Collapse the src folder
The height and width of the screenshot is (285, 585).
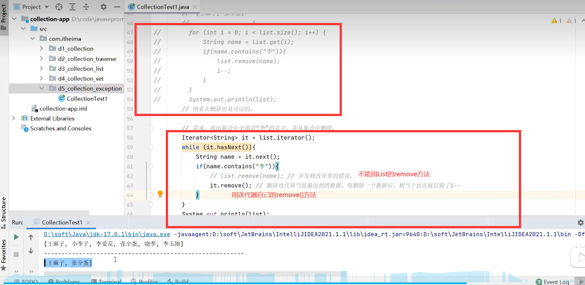23,29
